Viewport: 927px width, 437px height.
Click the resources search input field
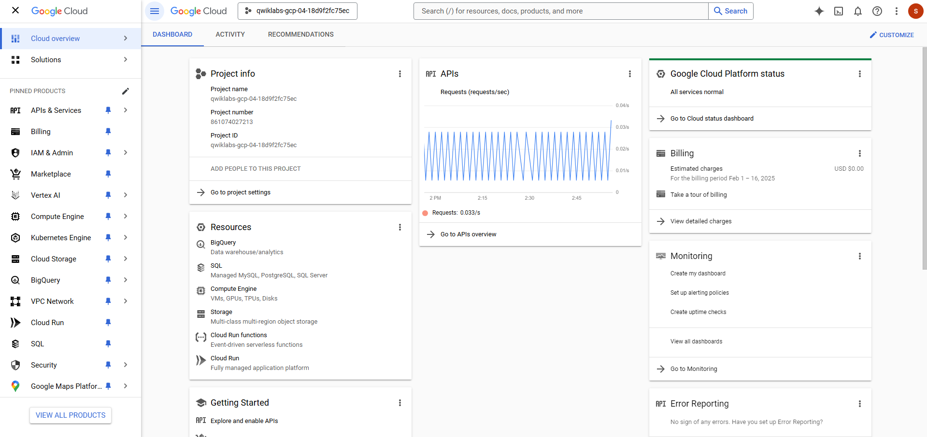pos(561,11)
